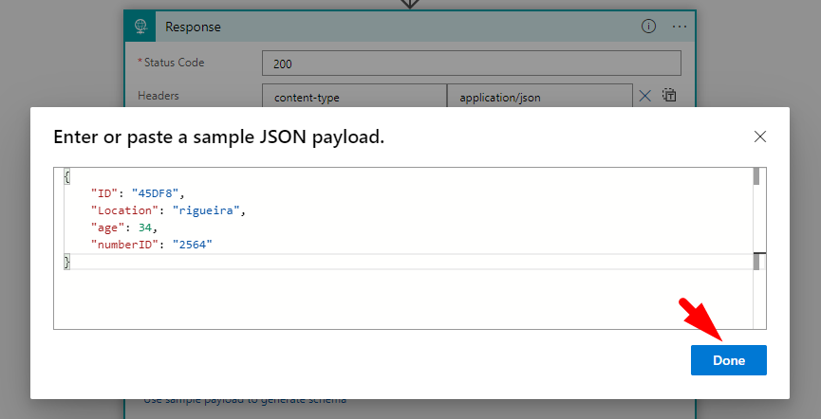
Task: Click the Response action globe icon
Action: pos(140,27)
